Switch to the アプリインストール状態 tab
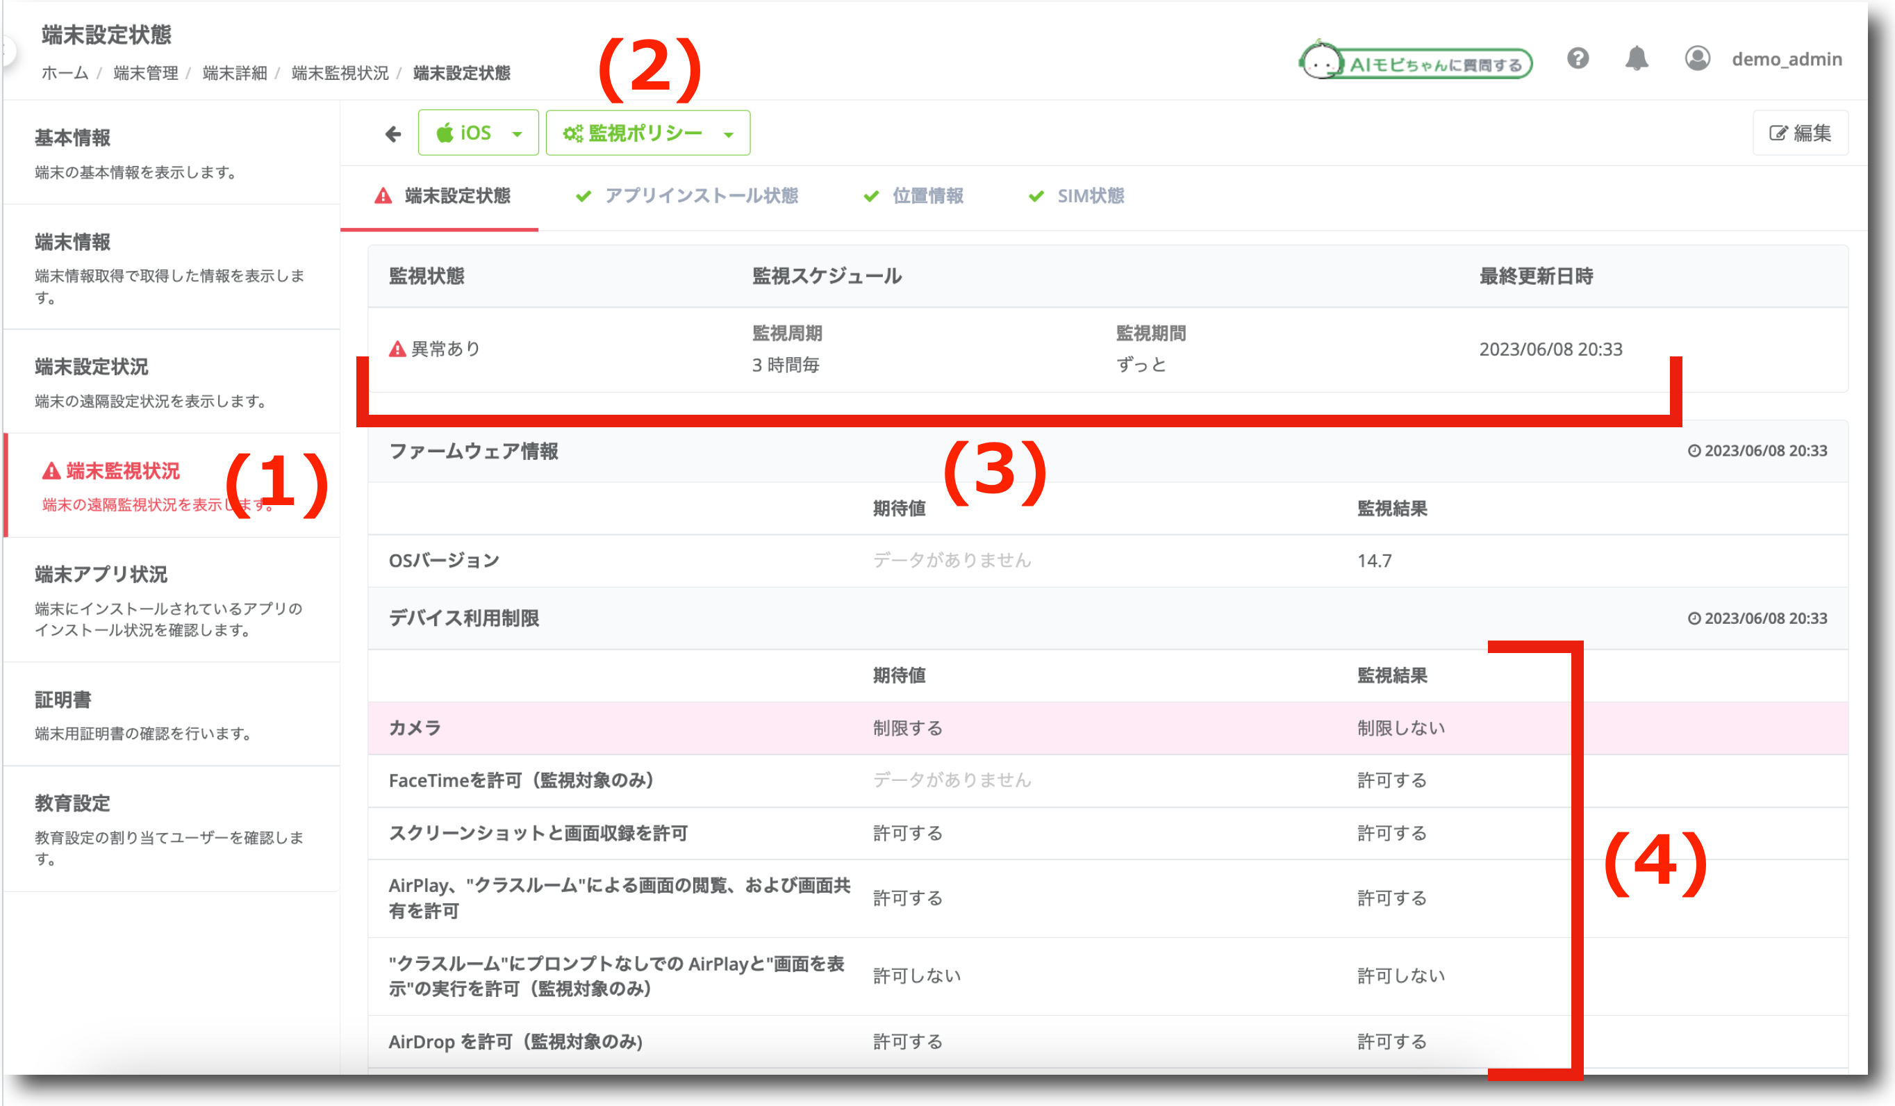Image resolution: width=1895 pixels, height=1106 pixels. (x=686, y=196)
